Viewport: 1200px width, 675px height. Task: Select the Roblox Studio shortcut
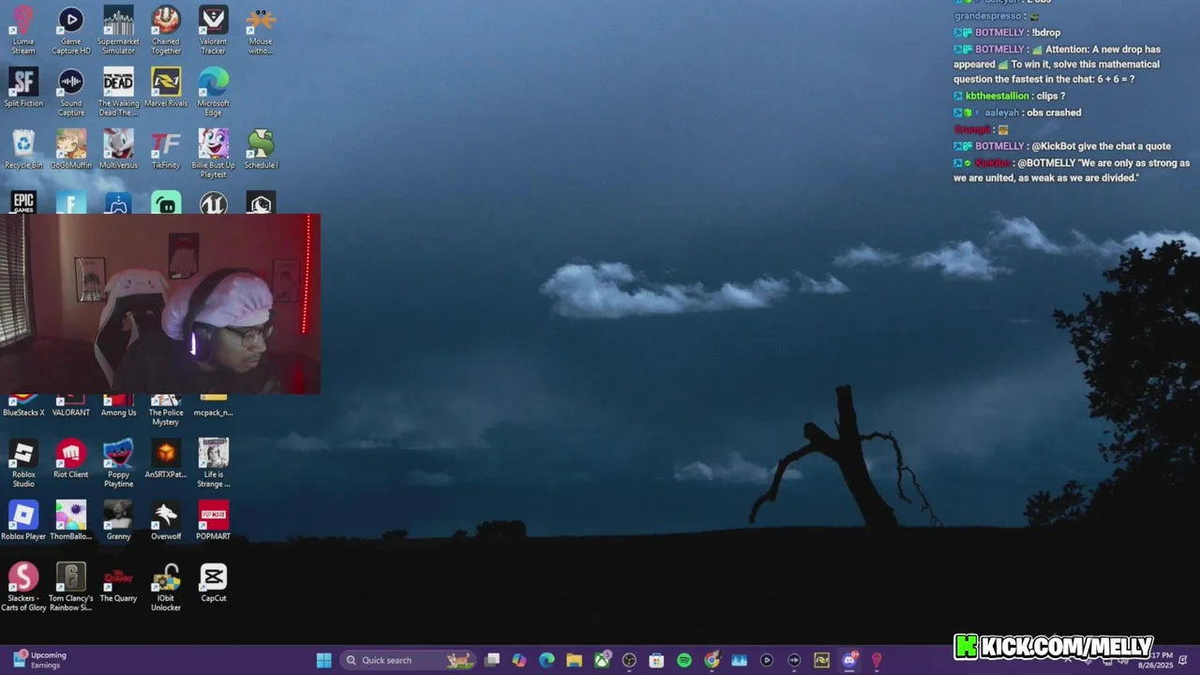point(23,463)
